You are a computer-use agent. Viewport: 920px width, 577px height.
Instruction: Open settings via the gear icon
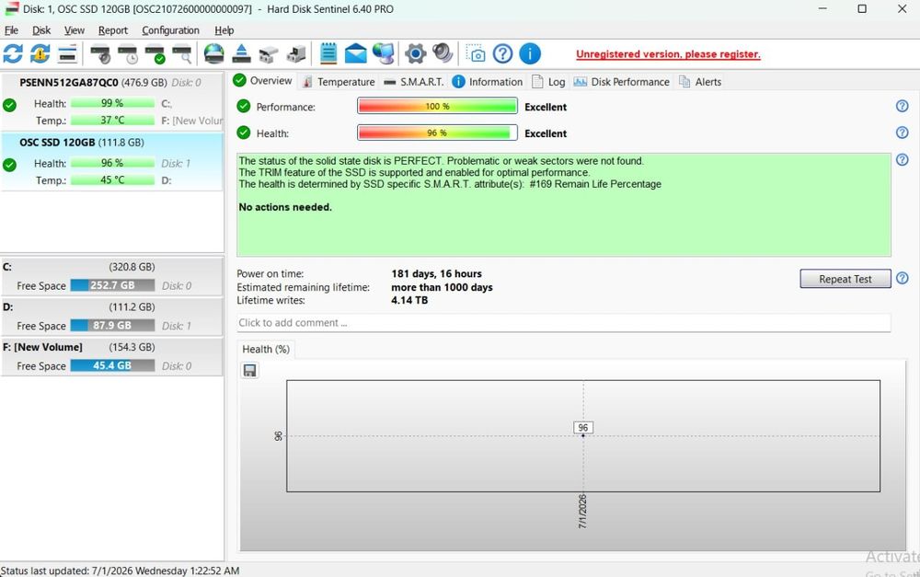416,54
